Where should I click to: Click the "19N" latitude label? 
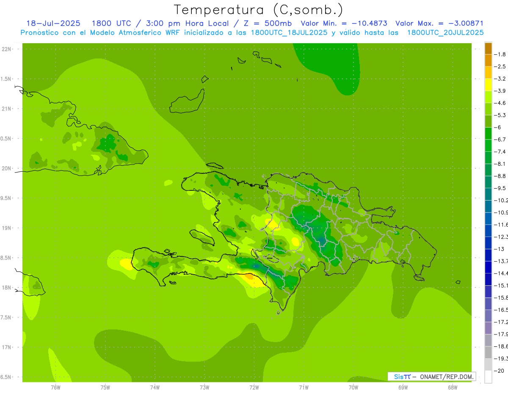(x=6, y=228)
